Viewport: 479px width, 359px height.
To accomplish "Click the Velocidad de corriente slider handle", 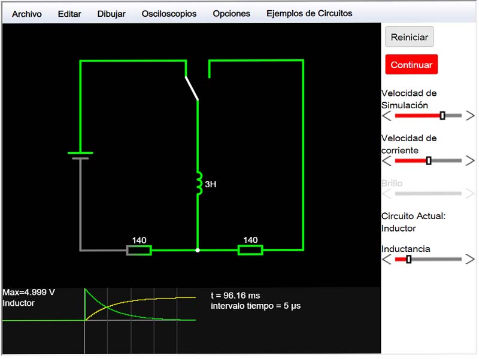I will (429, 160).
